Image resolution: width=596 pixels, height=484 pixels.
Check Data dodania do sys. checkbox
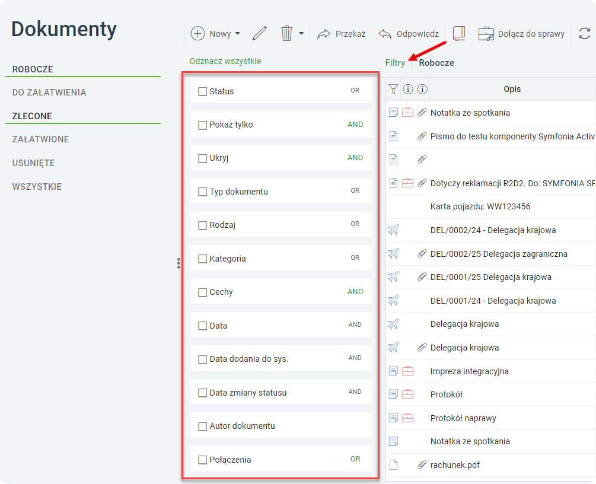tap(203, 359)
